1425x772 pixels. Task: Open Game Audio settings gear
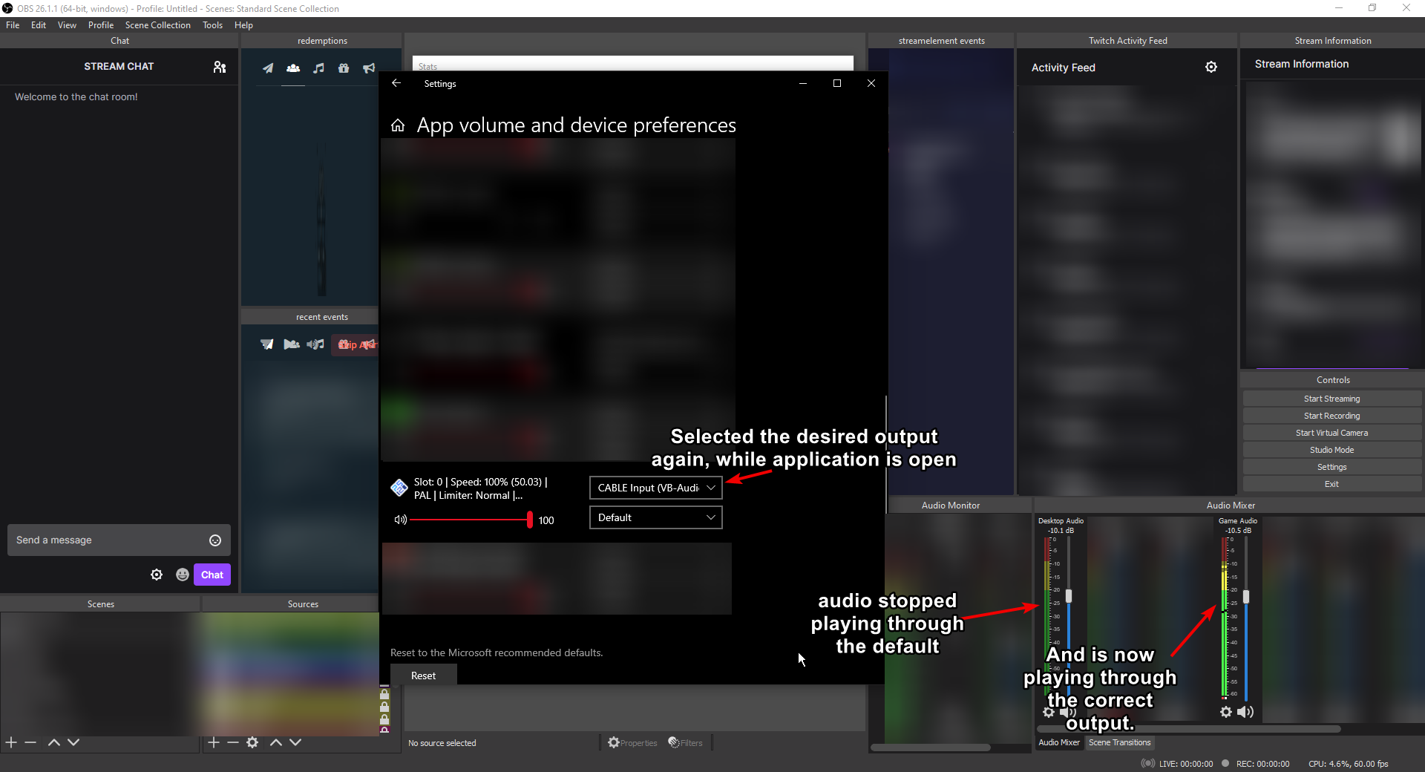pyautogui.click(x=1226, y=712)
